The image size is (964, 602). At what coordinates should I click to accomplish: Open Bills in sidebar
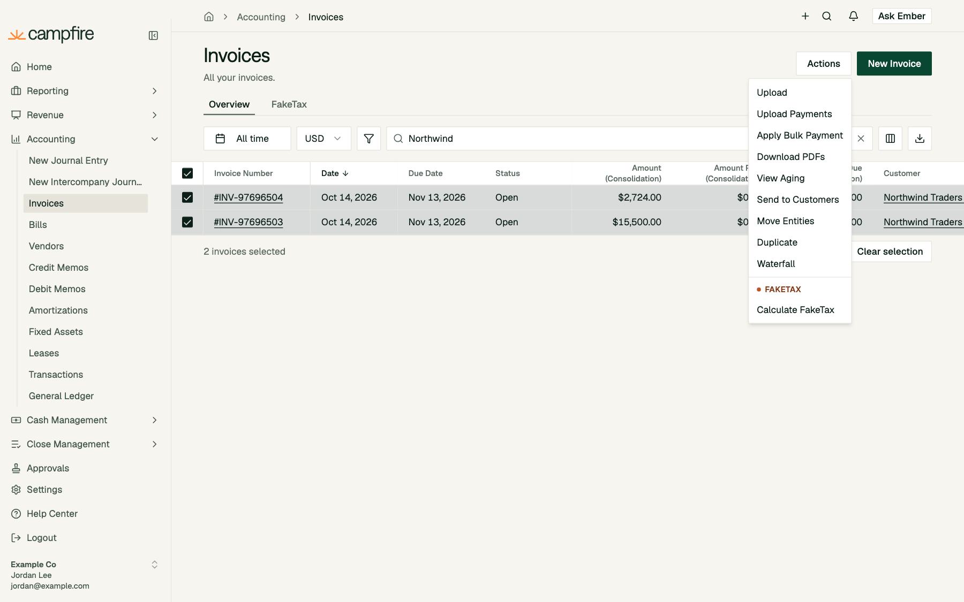[86, 225]
